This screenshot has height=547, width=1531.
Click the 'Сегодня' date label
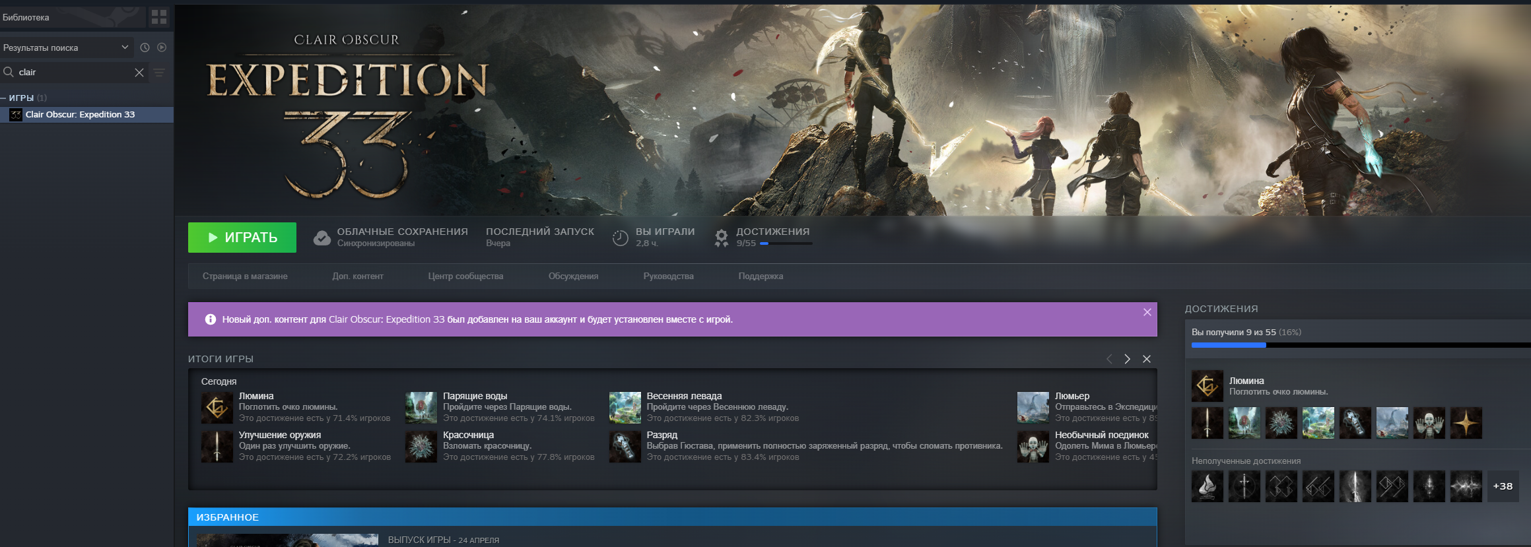(x=219, y=381)
